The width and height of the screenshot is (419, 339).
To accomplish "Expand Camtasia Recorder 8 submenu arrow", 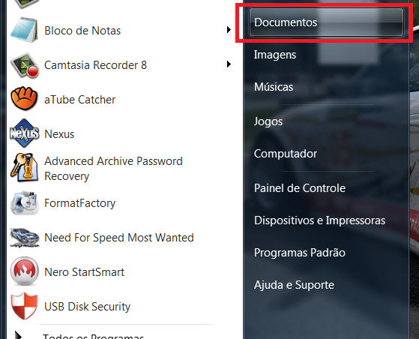I will (x=229, y=64).
